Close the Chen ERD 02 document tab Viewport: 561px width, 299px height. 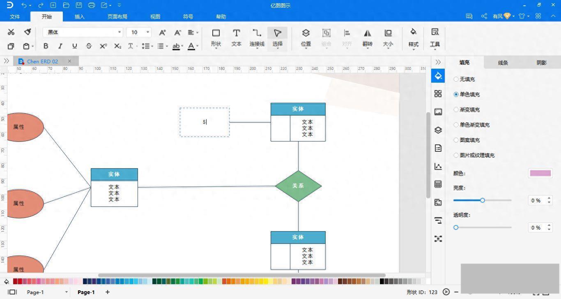[69, 61]
